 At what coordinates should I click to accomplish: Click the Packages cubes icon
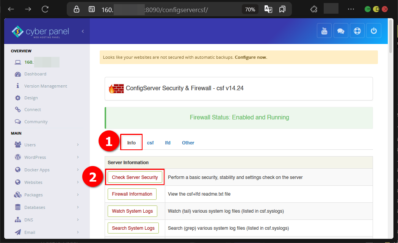coord(18,195)
